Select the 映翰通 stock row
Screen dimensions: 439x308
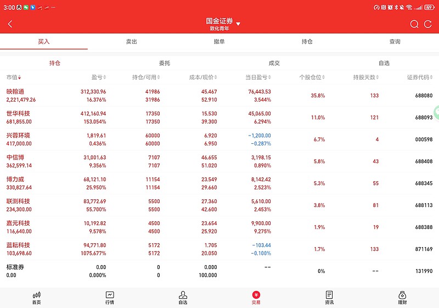(219, 96)
